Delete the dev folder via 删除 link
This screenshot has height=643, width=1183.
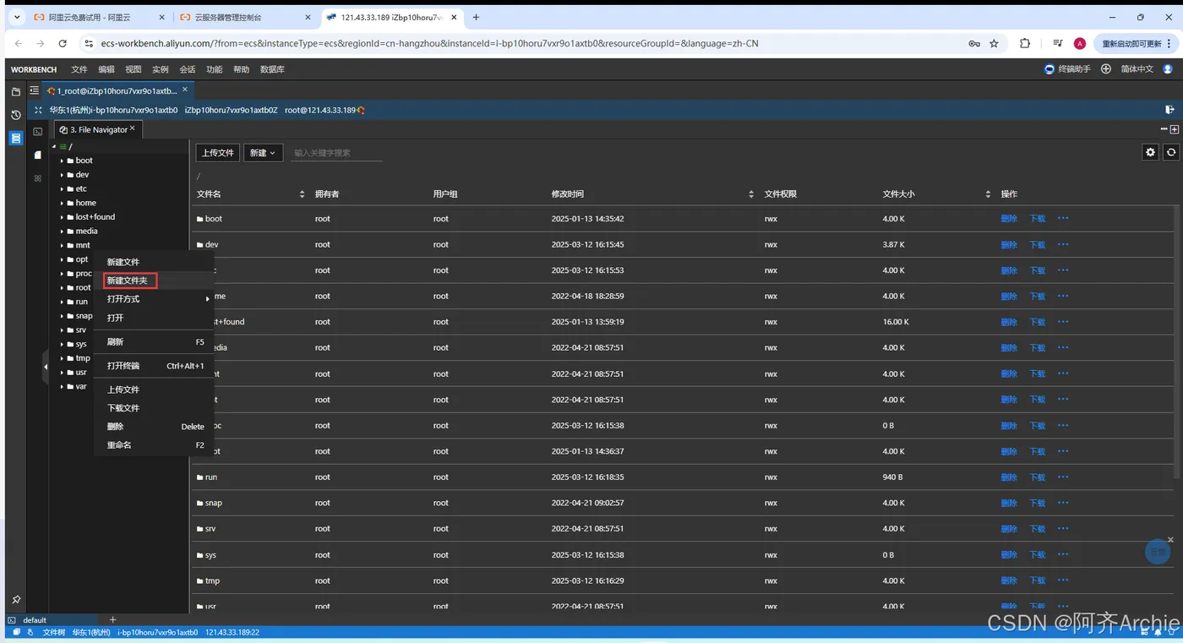(x=1009, y=245)
